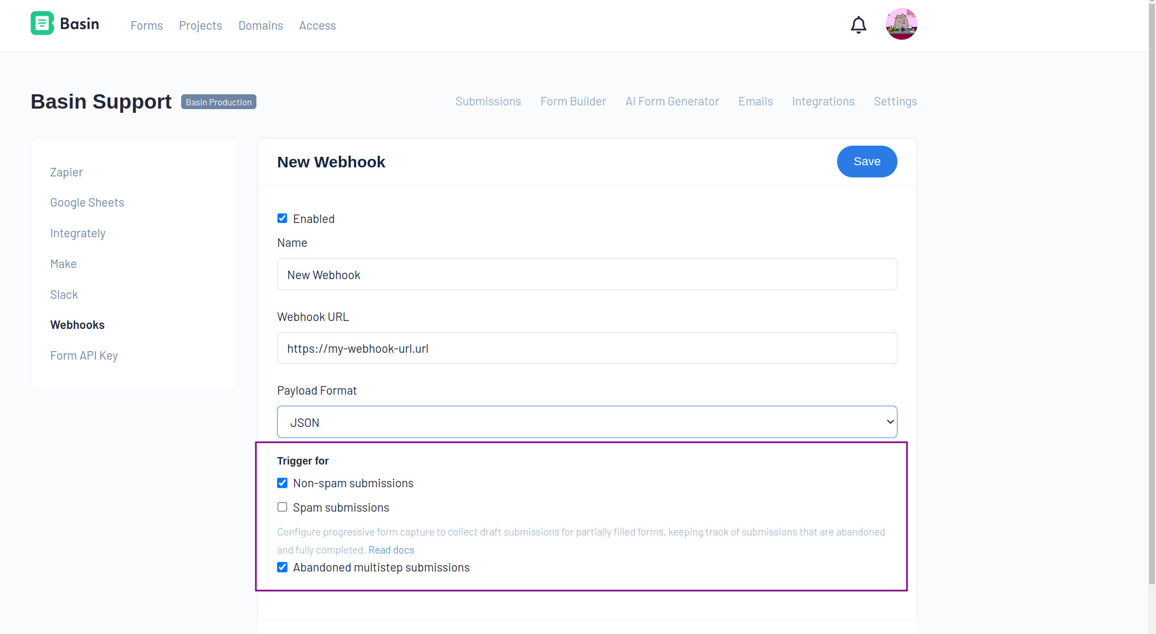The image size is (1156, 634).
Task: Open the Settings tab
Action: pyautogui.click(x=896, y=102)
